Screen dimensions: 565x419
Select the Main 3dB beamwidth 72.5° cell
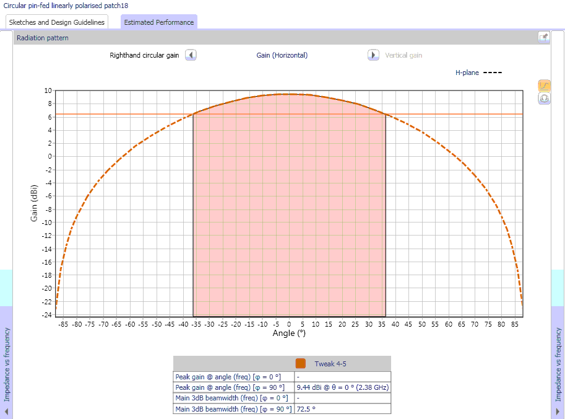point(342,408)
